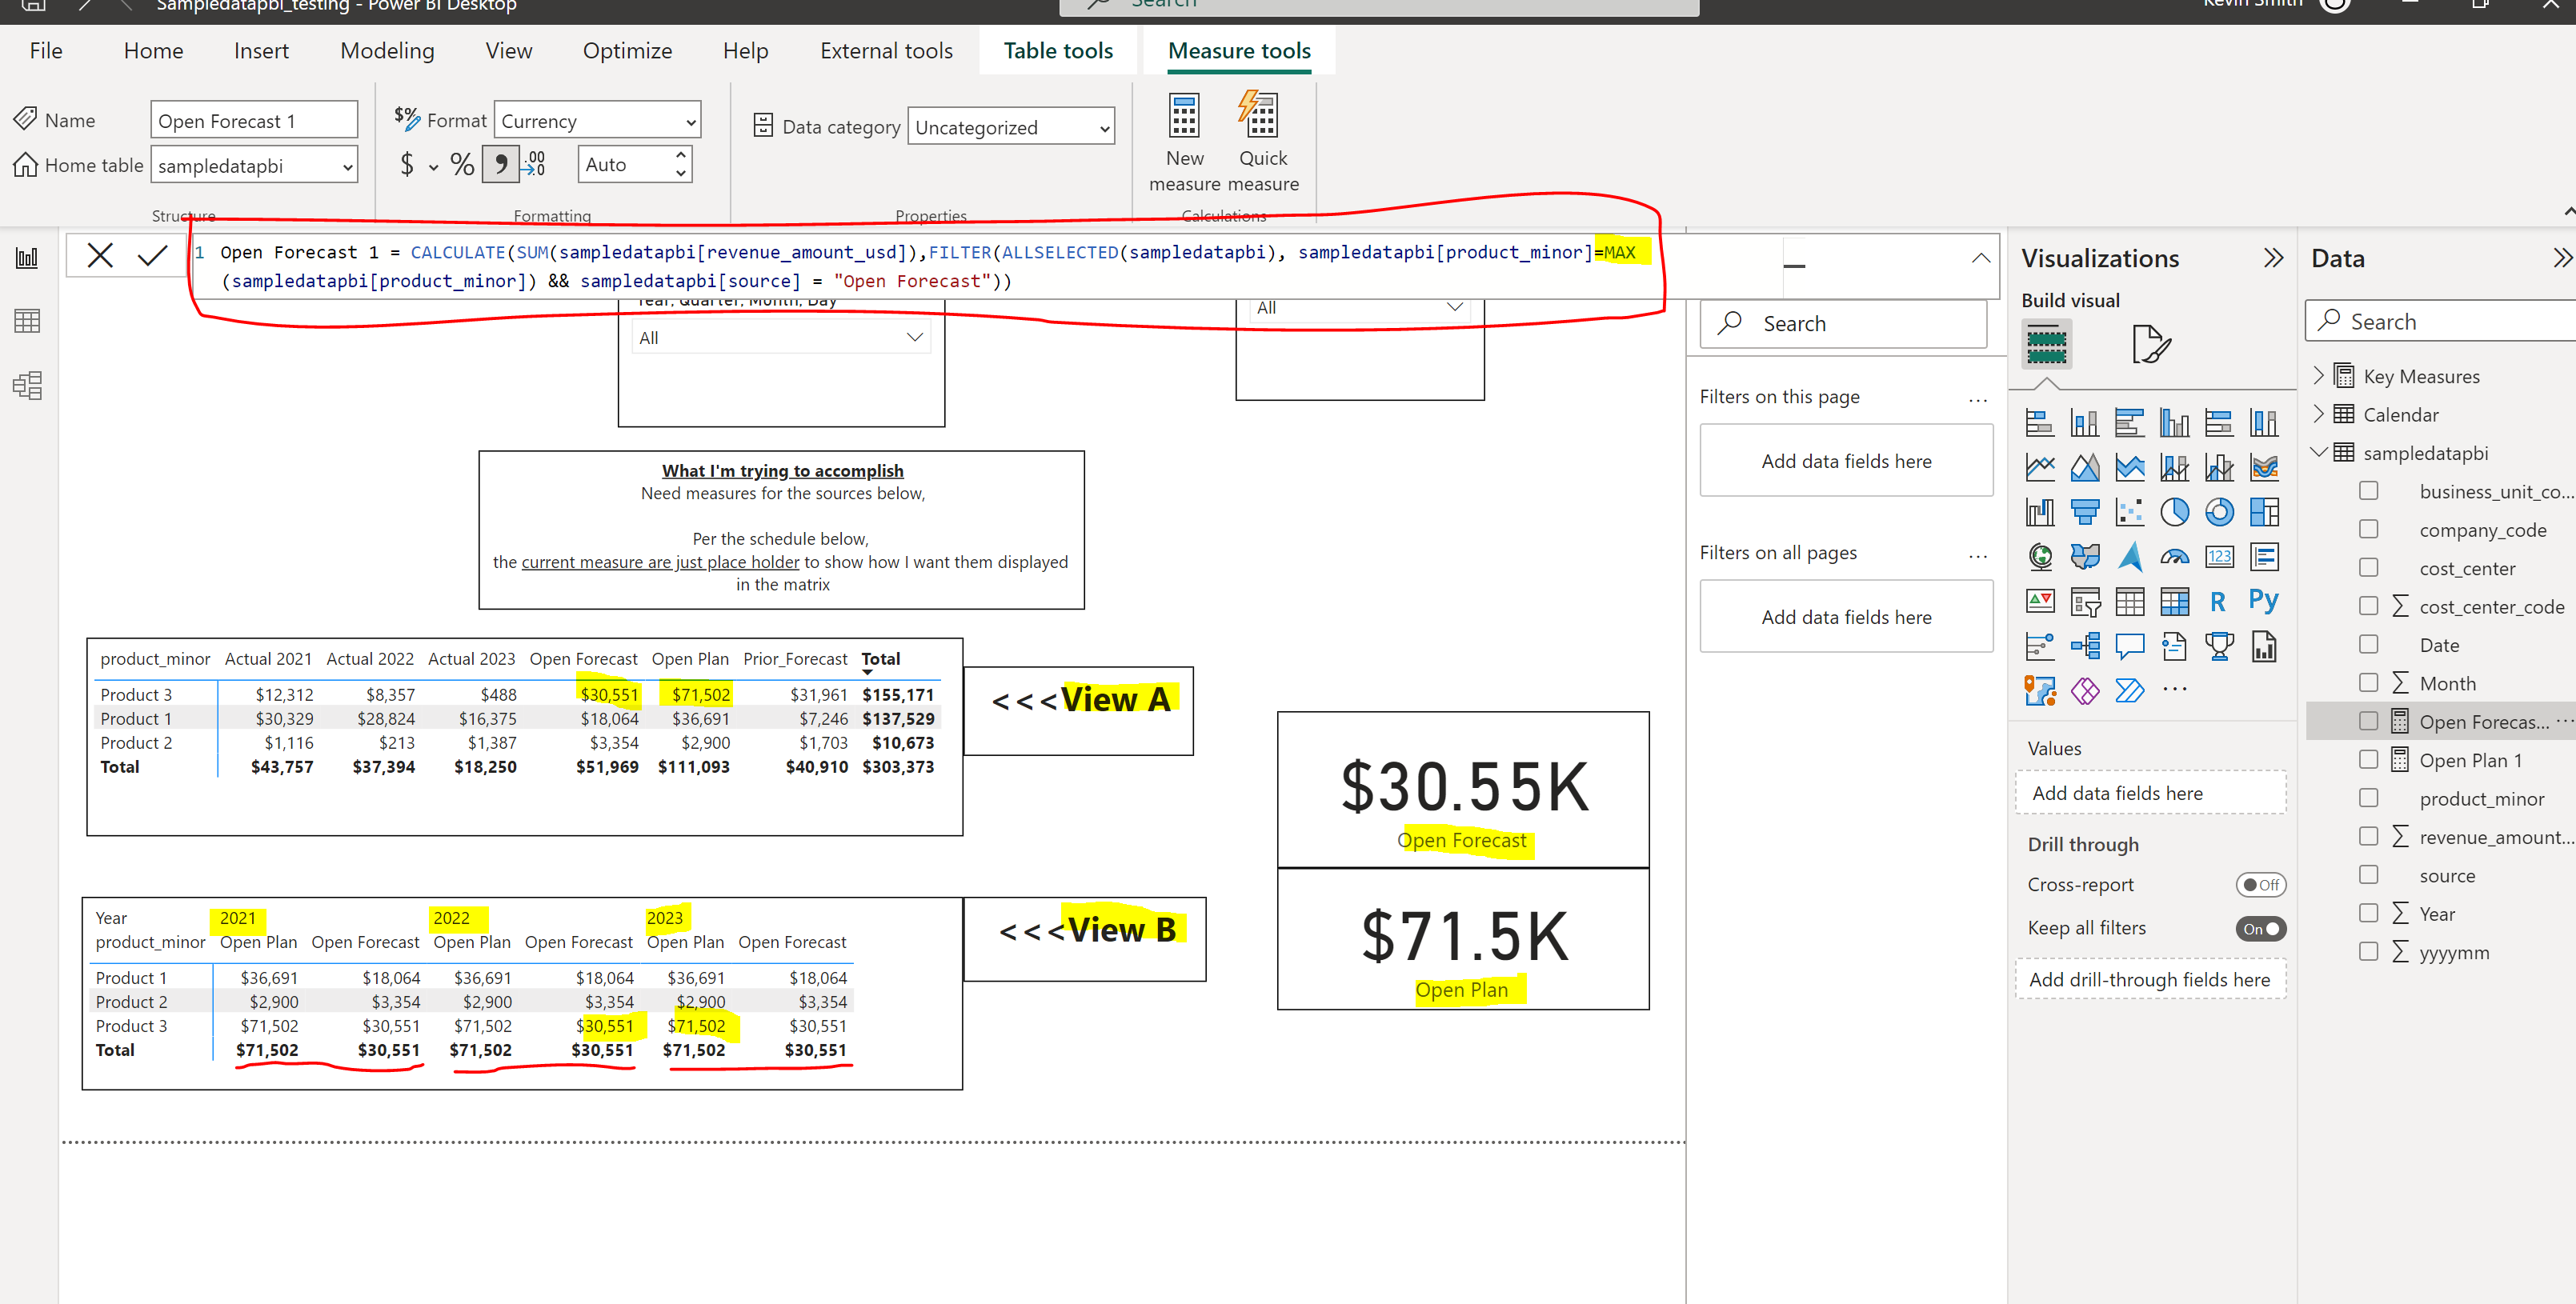Add an area chart visual
Image resolution: width=2576 pixels, height=1304 pixels.
tap(2085, 467)
